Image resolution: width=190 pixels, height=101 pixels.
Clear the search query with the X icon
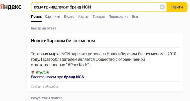pos(162,7)
